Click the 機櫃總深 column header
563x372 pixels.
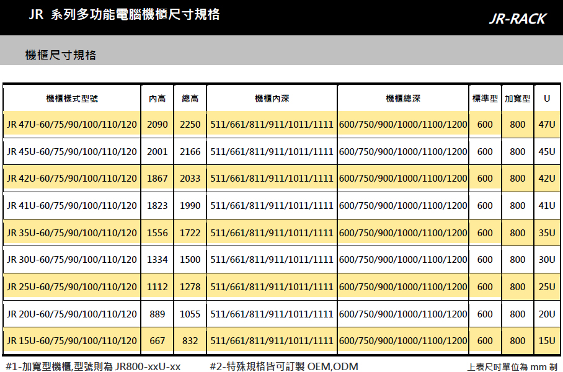point(403,99)
